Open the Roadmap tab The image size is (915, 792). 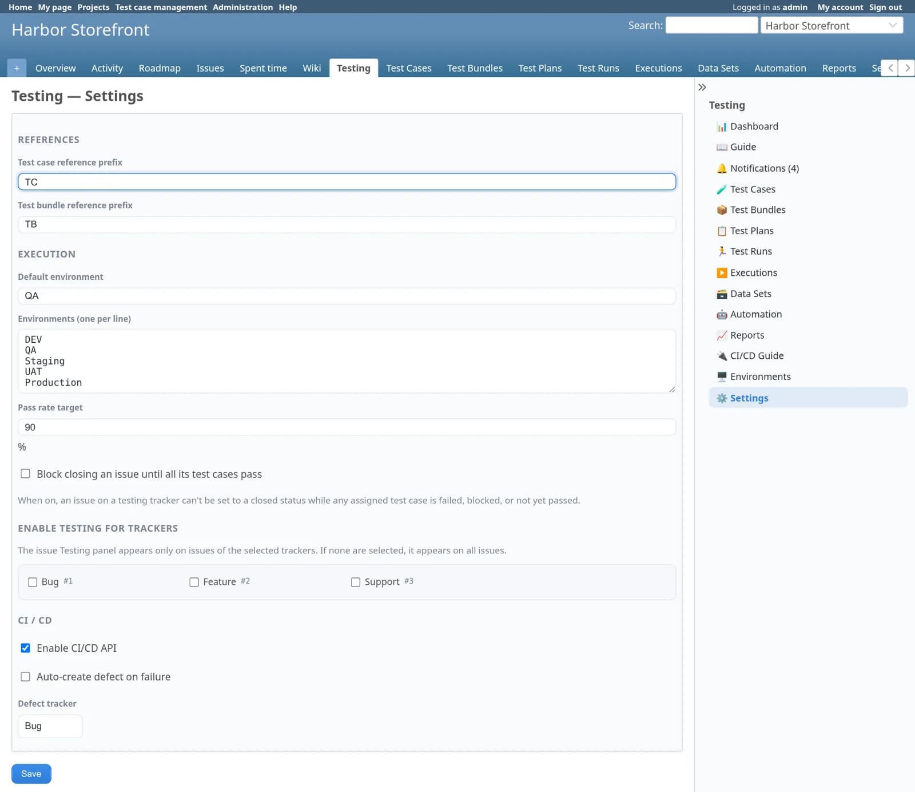click(160, 68)
